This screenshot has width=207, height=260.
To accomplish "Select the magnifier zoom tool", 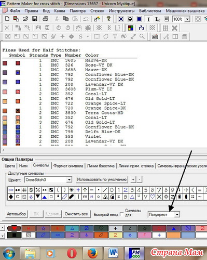I will click(142, 36).
